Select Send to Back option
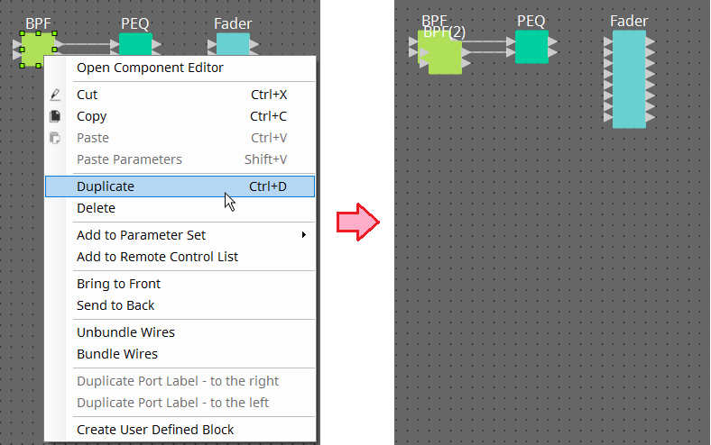The image size is (711, 445). (x=115, y=305)
